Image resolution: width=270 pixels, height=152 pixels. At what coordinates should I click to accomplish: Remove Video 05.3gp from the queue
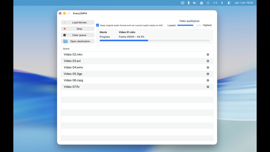(x=208, y=74)
